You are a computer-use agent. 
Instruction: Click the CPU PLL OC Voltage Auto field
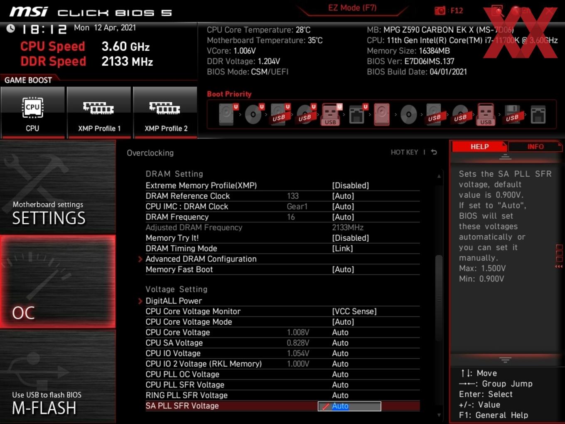340,375
